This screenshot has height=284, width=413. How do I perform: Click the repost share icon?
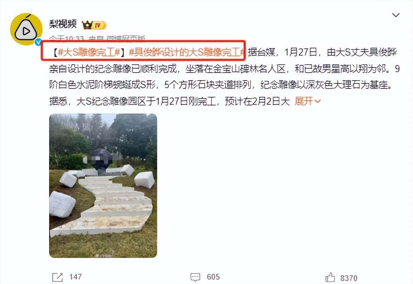57,277
